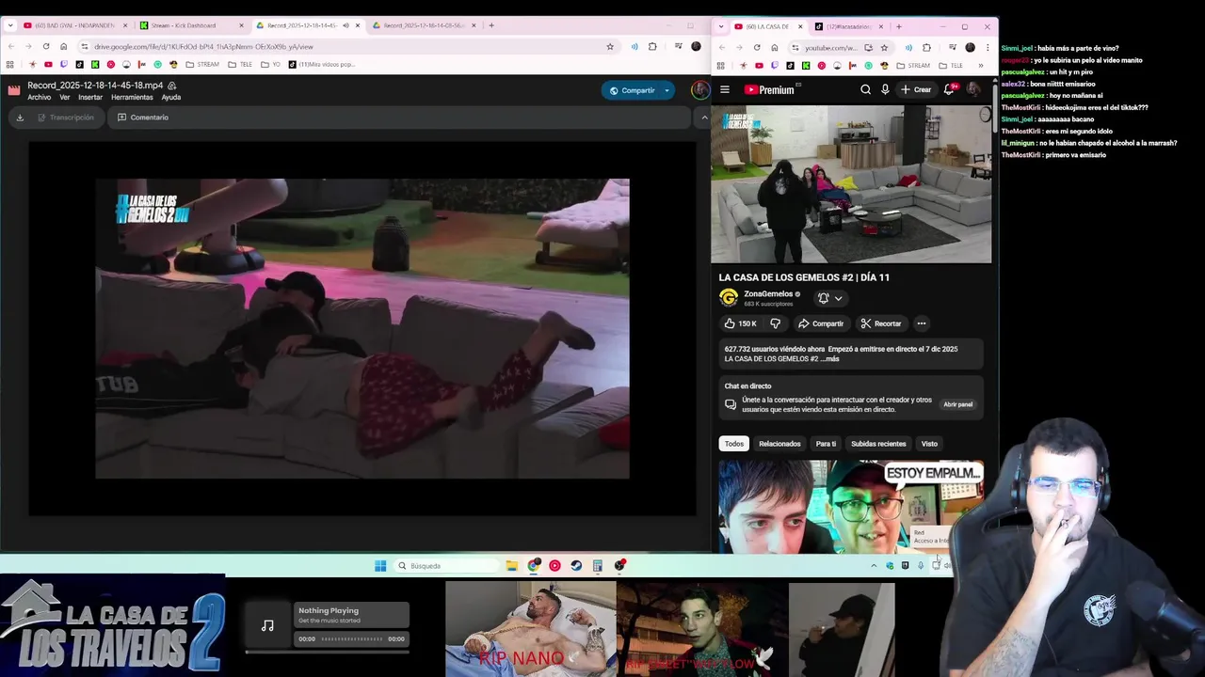Click the Transcripción button

tap(65, 118)
